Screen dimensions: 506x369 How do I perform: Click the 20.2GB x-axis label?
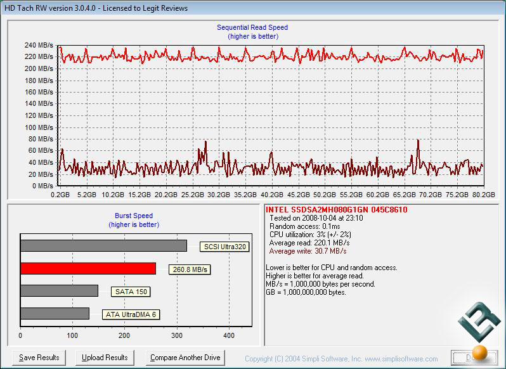(166, 195)
